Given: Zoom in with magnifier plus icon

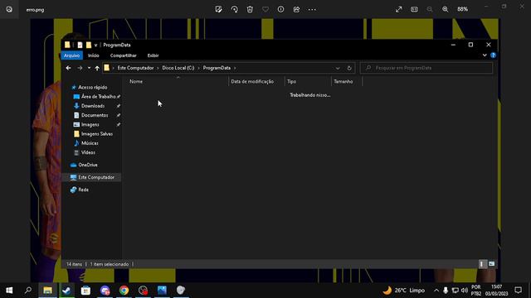Looking at the screenshot, I should point(446,9).
